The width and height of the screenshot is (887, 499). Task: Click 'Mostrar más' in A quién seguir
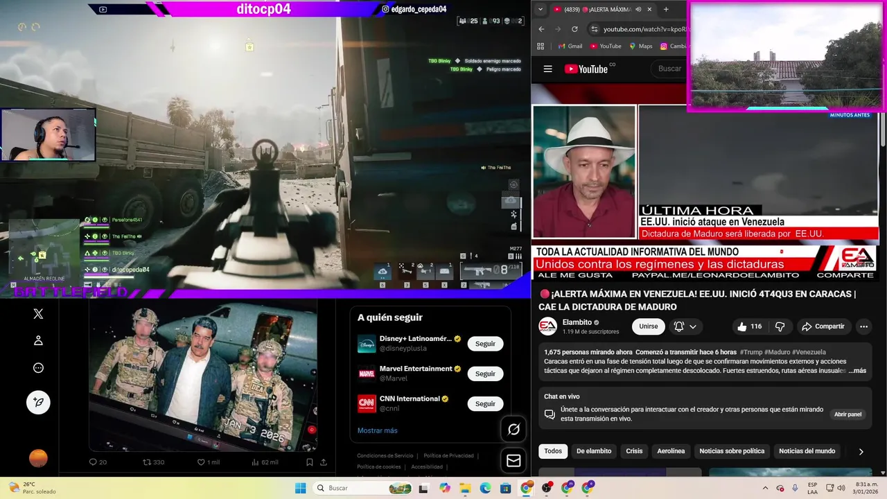click(377, 430)
